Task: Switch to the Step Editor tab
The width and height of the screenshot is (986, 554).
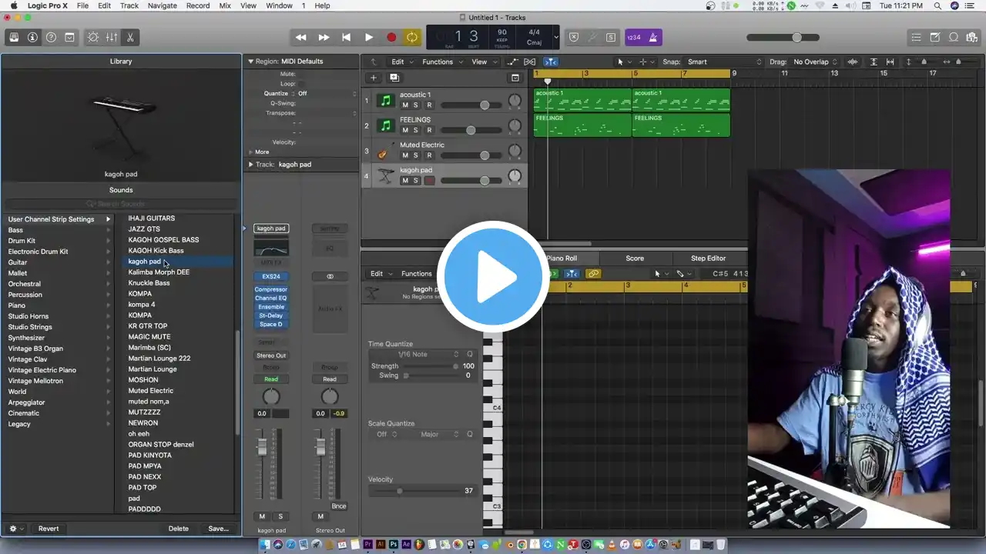Action: (x=708, y=259)
